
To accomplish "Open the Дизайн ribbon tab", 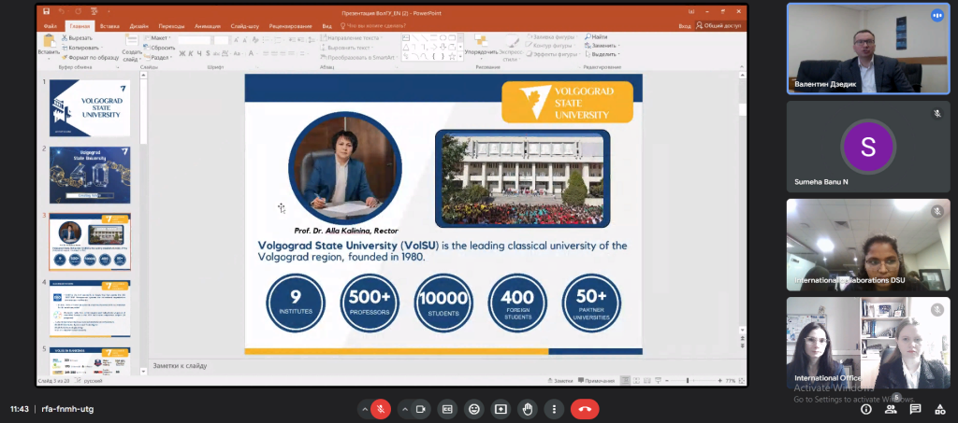I will [x=138, y=25].
